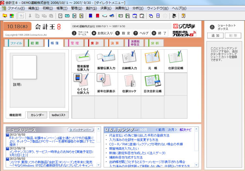The height and width of the screenshot is (171, 245).
Task: Open 簡易振替伝票入力 icon
Action: (83, 61)
